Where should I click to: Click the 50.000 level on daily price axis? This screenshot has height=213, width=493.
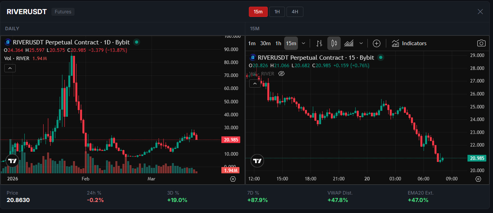pyautogui.click(x=231, y=102)
